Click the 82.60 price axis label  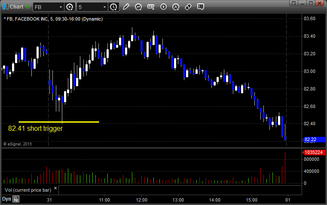click(x=309, y=106)
